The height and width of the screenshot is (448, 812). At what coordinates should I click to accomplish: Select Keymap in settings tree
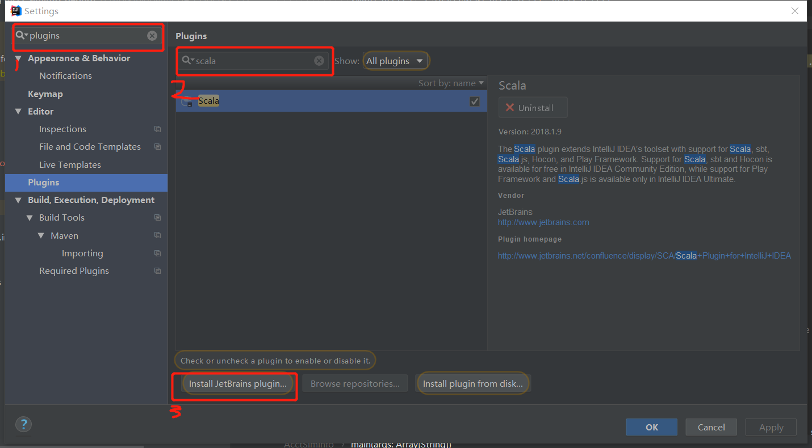coord(45,94)
